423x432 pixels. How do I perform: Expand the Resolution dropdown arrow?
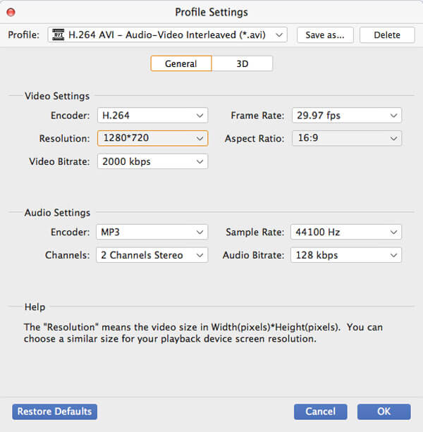200,139
